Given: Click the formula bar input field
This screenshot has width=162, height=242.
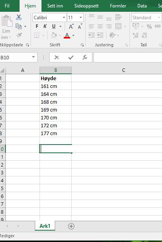Looking at the screenshot, I should point(128,57).
